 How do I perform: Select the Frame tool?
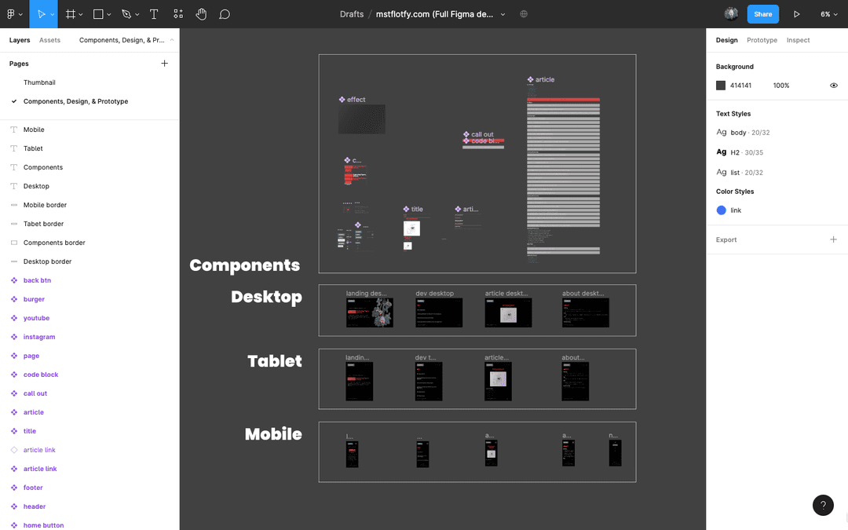click(69, 13)
